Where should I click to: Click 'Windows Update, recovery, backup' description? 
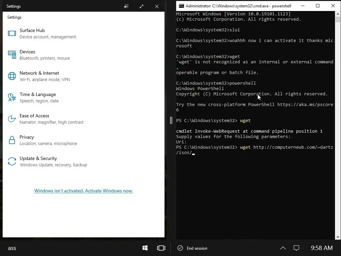[54, 165]
